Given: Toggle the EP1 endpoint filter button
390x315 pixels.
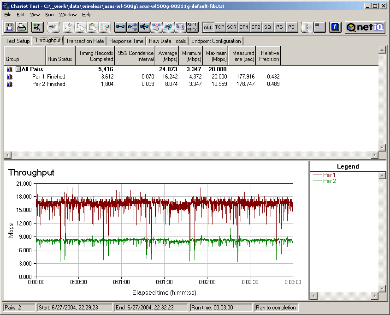Looking at the screenshot, I should (244, 27).
